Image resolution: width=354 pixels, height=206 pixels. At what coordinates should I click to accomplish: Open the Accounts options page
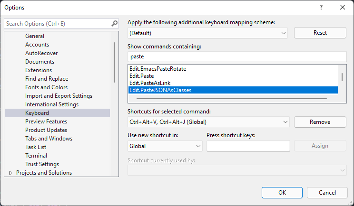[37, 45]
